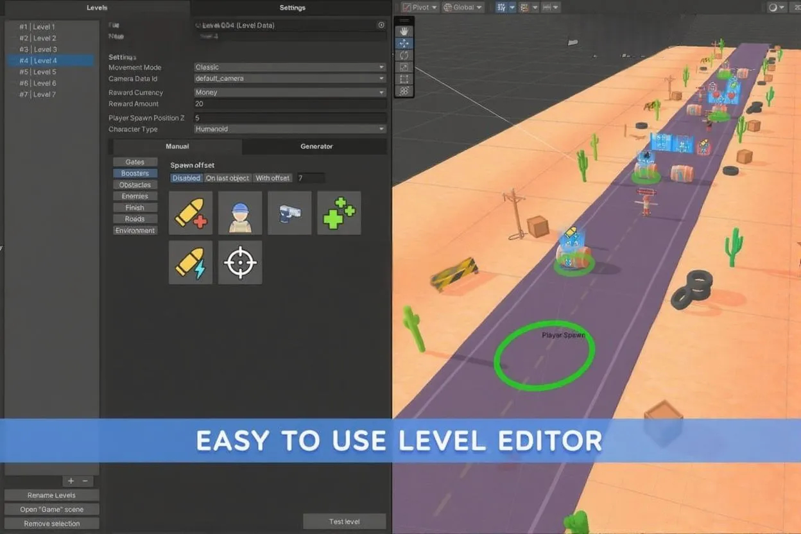Select the Move tool
Image resolution: width=801 pixels, height=534 pixels.
coord(404,43)
